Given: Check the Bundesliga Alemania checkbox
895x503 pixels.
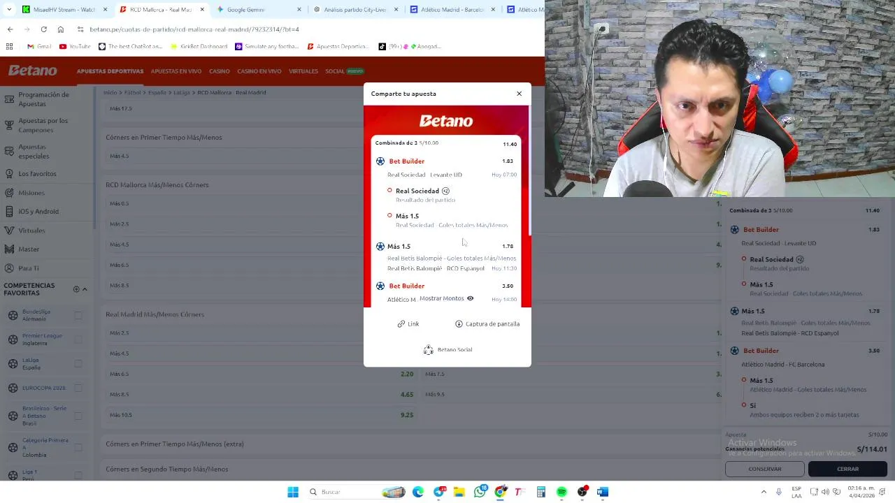Looking at the screenshot, I should 78,315.
